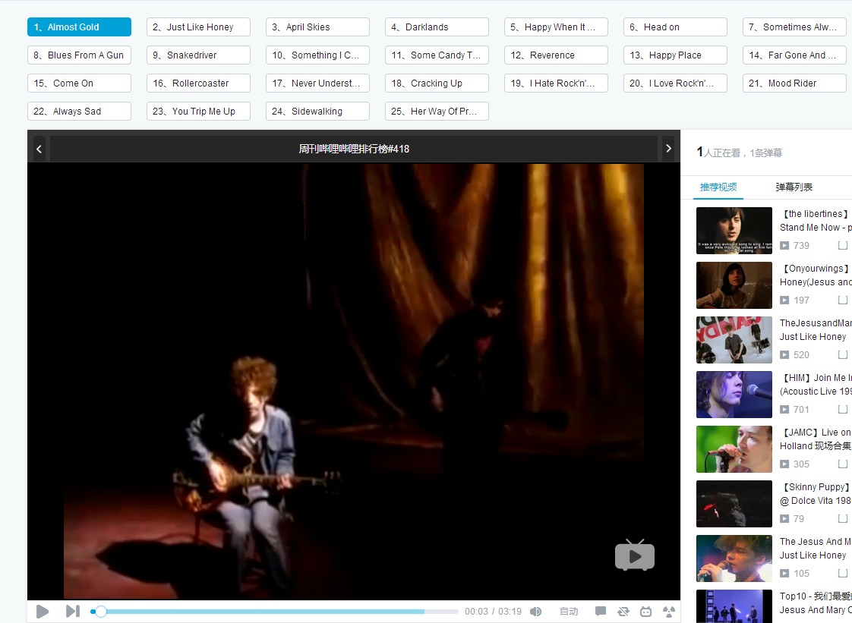Select track 25 Her Way Of Pr...
Image resolution: width=852 pixels, height=623 pixels.
pos(437,111)
